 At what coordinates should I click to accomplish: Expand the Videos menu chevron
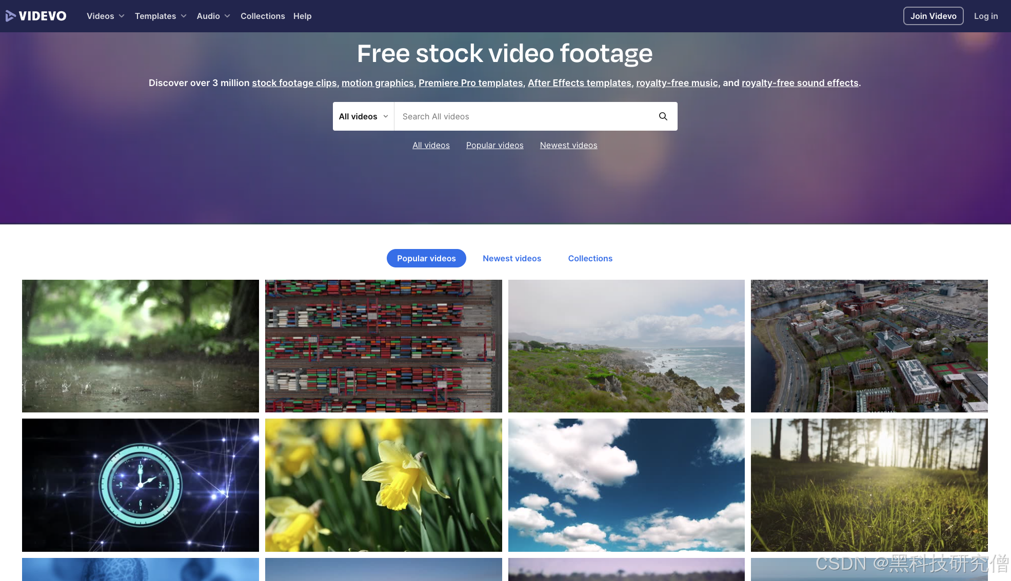click(x=122, y=16)
